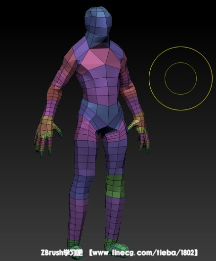Image resolution: width=216 pixels, height=261 pixels.
Task: Click the green knee polygroup on the leg
Action: pyautogui.click(x=115, y=186)
